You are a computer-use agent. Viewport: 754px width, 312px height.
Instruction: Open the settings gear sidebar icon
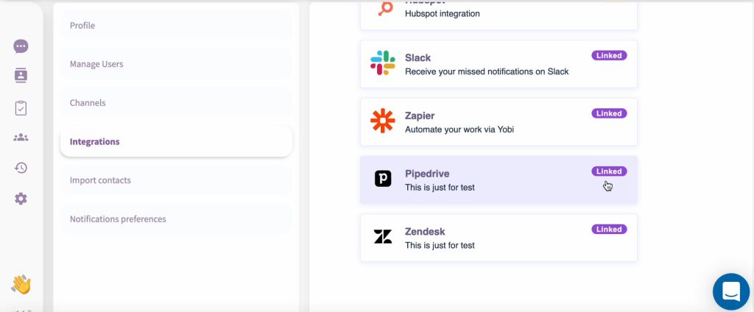pos(21,199)
